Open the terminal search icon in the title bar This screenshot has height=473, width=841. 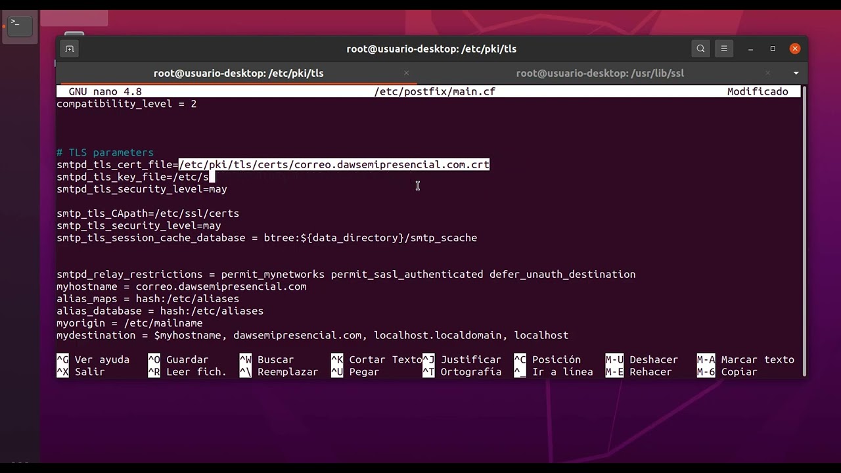coord(700,49)
